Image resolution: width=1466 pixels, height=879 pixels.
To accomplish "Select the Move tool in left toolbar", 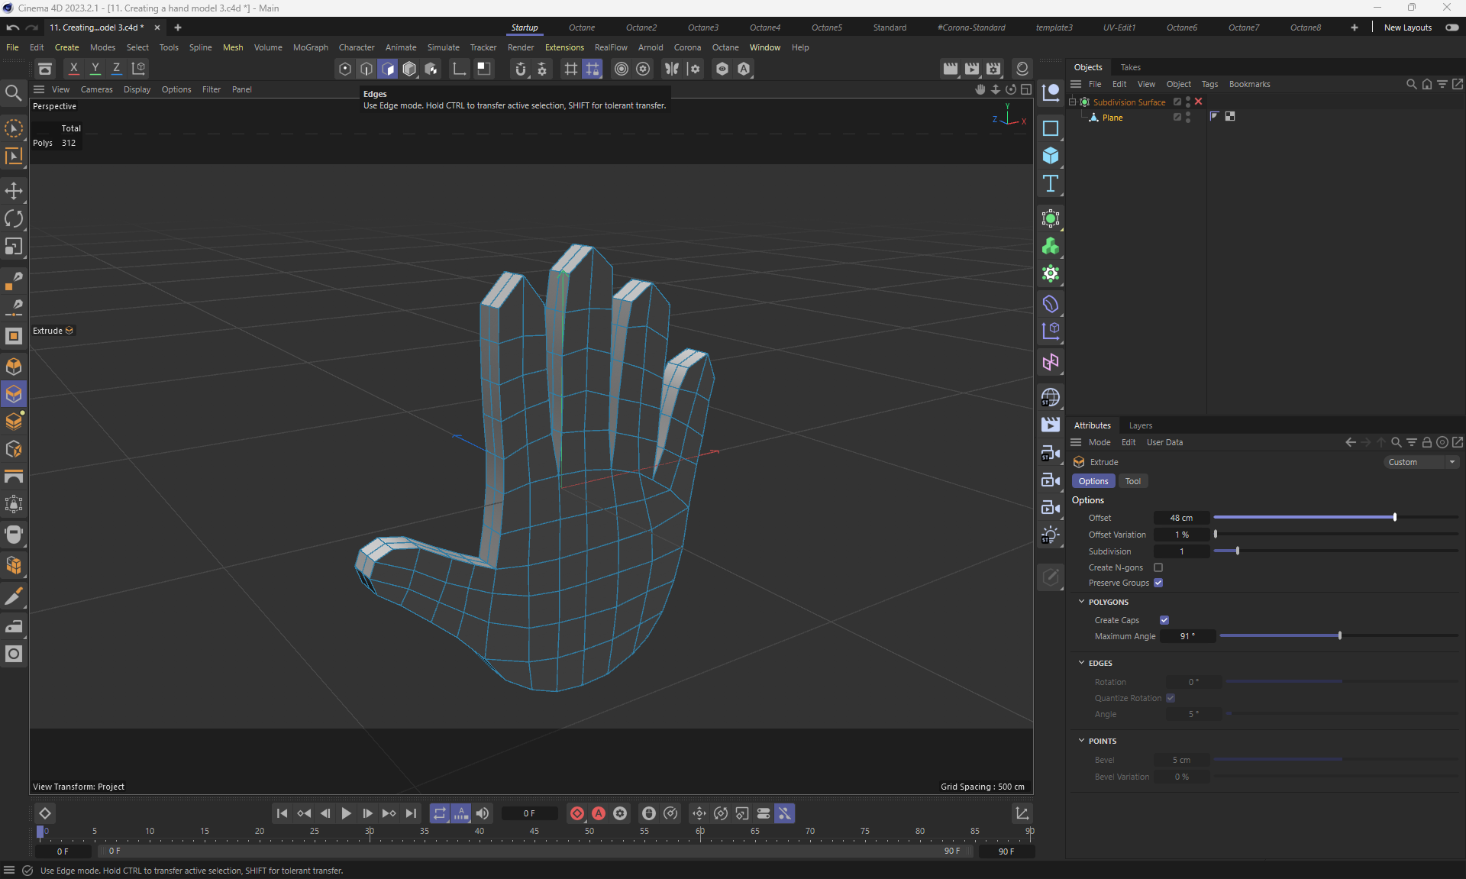I will (14, 191).
